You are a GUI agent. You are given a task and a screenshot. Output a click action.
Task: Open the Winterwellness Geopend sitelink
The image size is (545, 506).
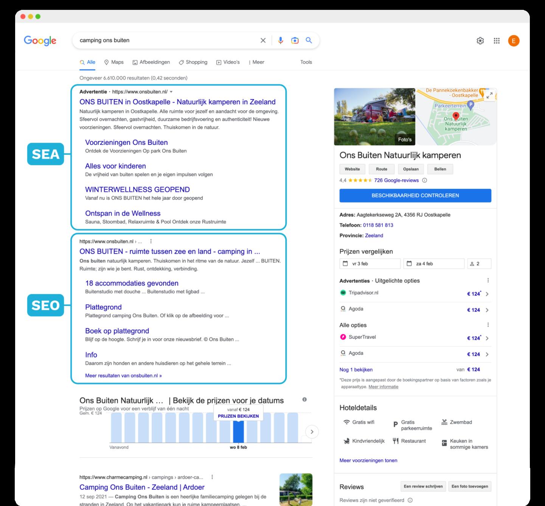coord(137,190)
